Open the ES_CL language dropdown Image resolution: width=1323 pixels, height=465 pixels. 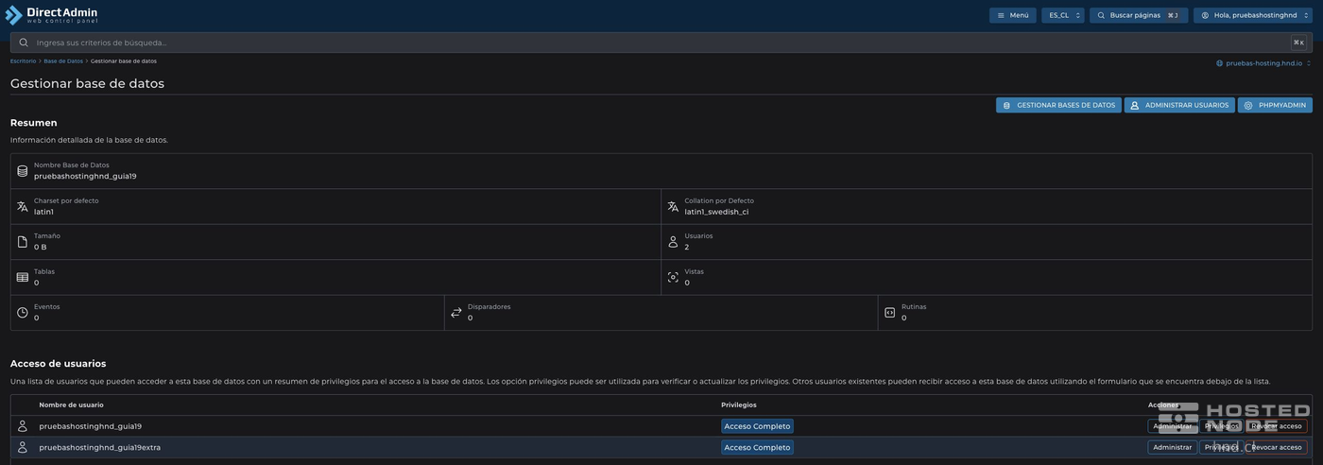pyautogui.click(x=1063, y=15)
